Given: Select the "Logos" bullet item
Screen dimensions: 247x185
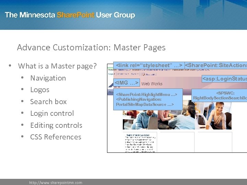Looking at the screenshot, I should pyautogui.click(x=40, y=90).
